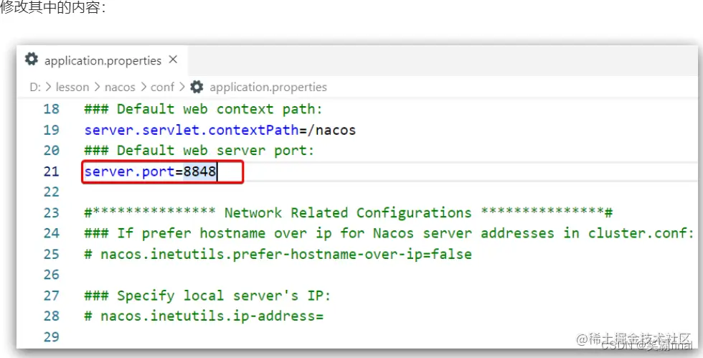Screen dimensions: 703x358
Task: Open the lesson folder breadcrumb
Action: (72, 87)
